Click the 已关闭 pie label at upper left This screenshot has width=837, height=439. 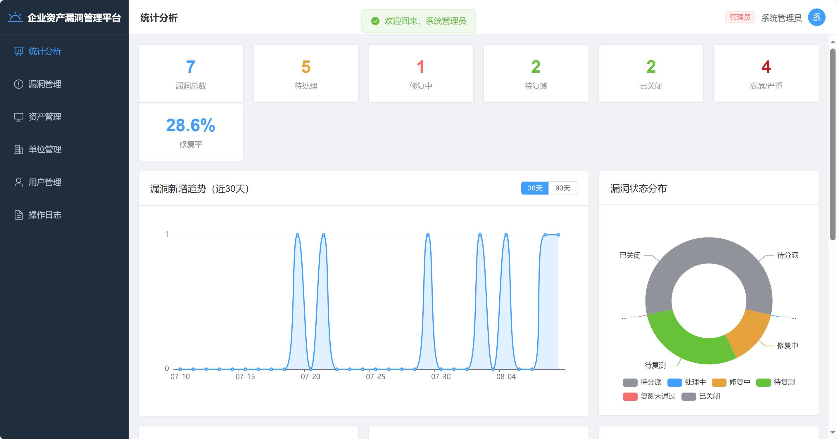click(x=630, y=256)
